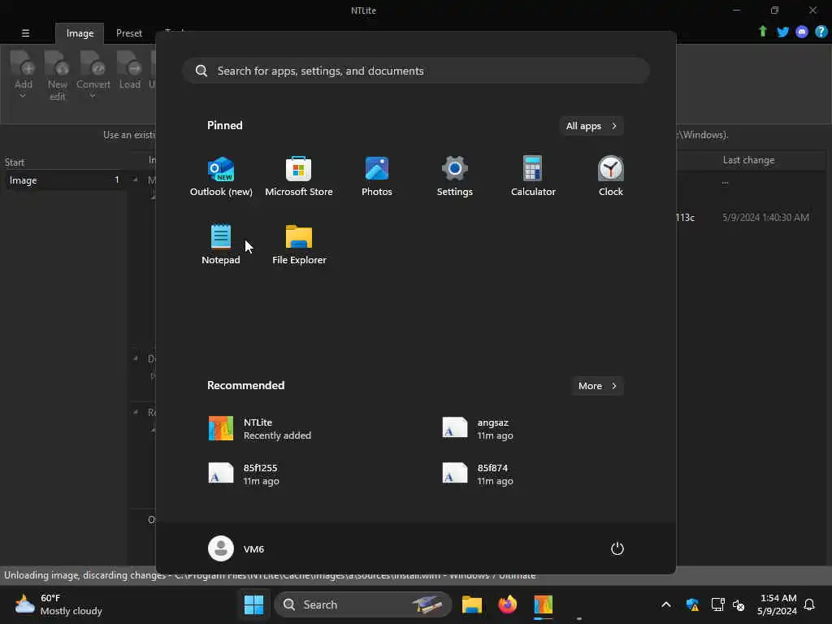Open the NTLite recommended item
The image size is (832, 624).
260,429
